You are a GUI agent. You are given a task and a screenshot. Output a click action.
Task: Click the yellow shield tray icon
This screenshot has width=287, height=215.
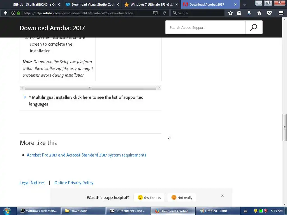coord(256,211)
